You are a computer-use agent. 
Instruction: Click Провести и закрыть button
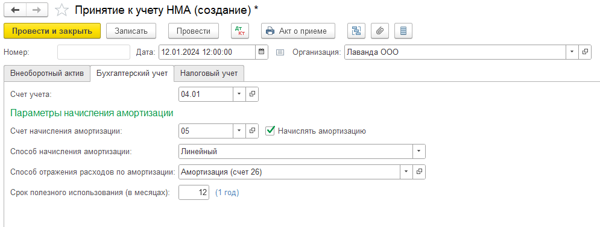52,31
